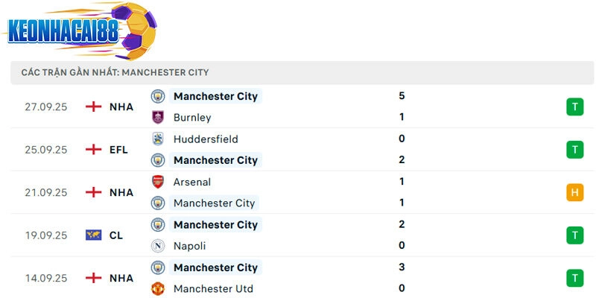The image size is (596, 298).
Task: Open the Huddersfield team link
Action: click(205, 139)
